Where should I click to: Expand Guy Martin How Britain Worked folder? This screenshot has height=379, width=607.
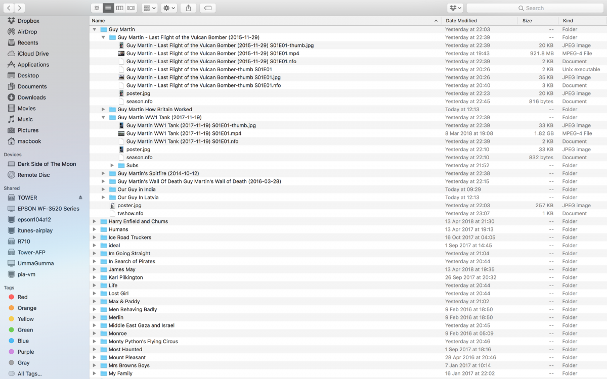(103, 109)
